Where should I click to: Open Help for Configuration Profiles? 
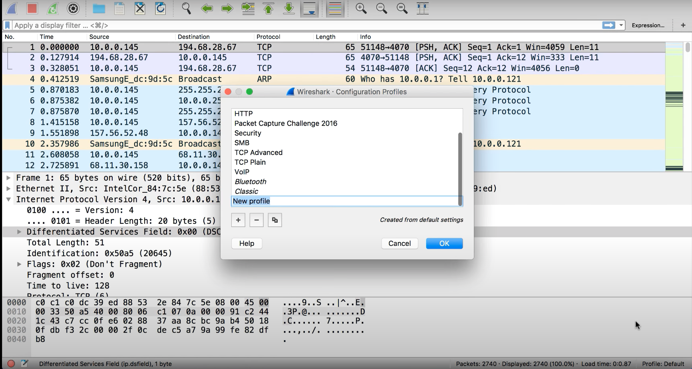(x=247, y=243)
